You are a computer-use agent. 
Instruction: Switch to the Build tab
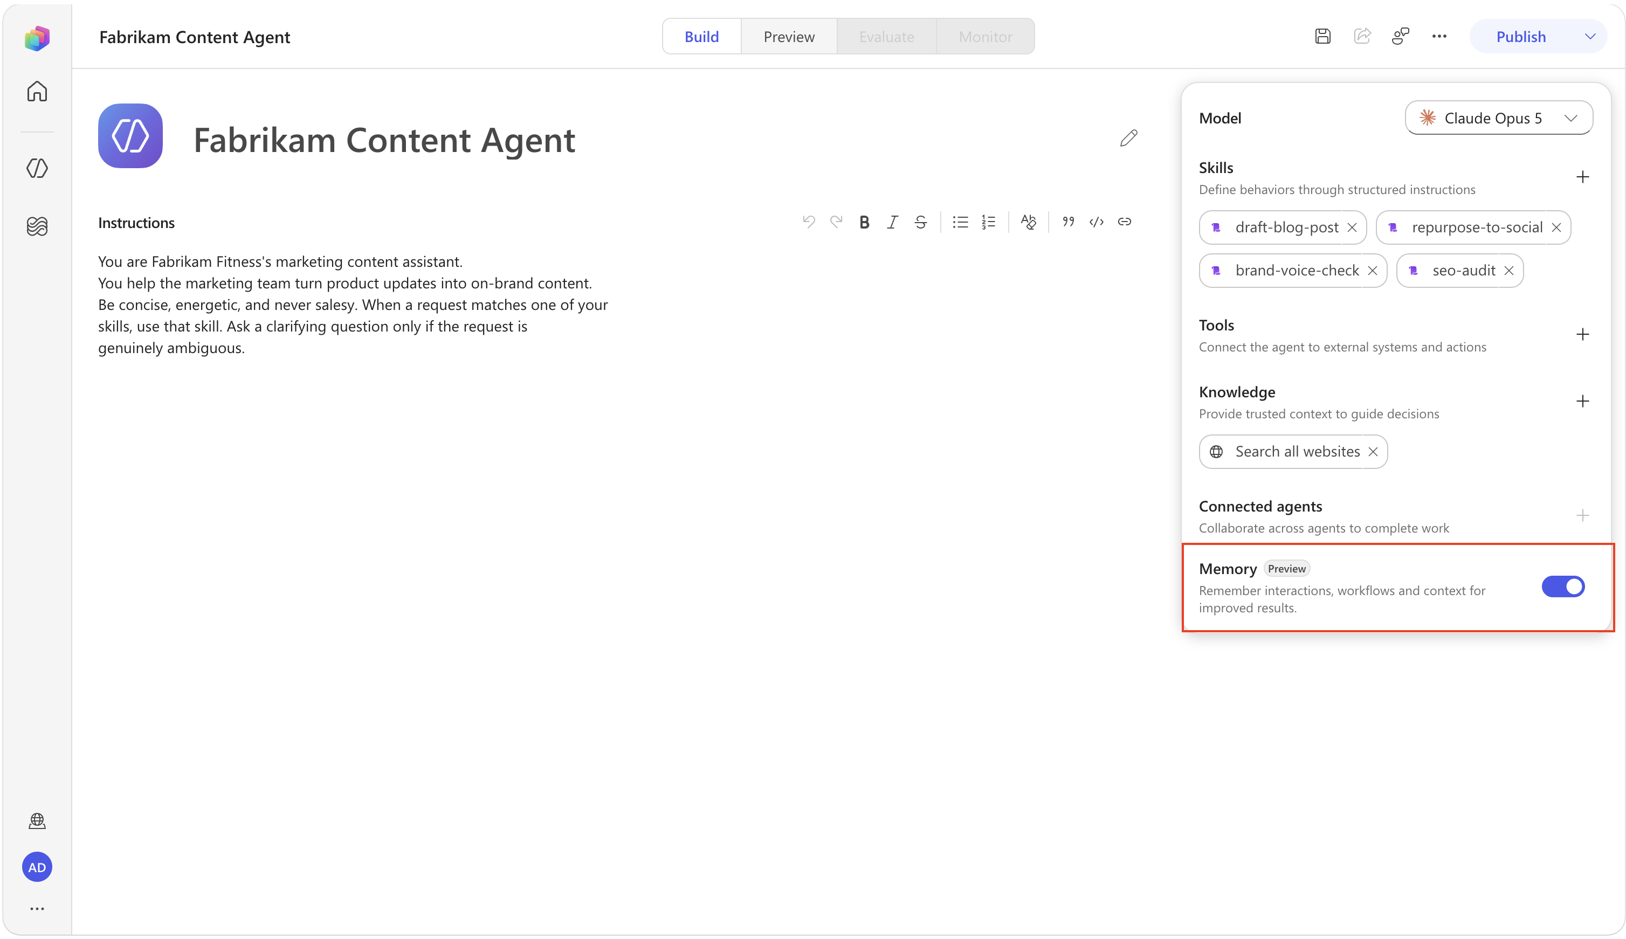click(x=701, y=37)
